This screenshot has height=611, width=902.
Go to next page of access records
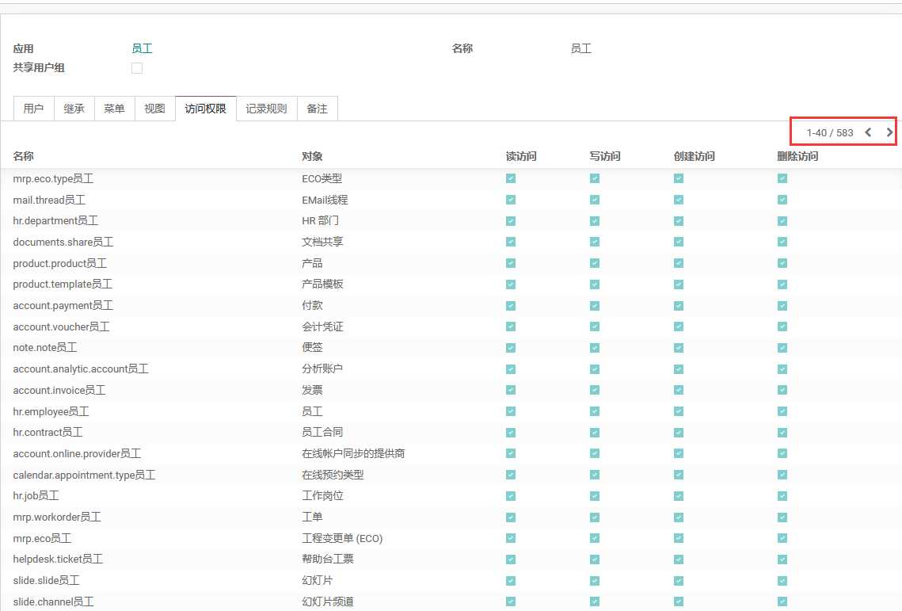coord(889,132)
